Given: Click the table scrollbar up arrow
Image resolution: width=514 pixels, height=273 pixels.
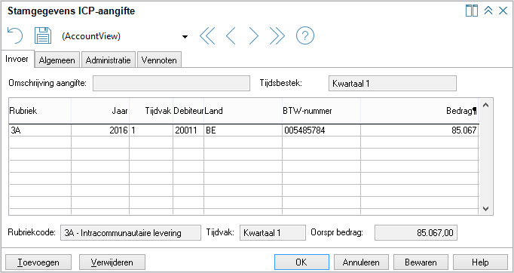Looking at the screenshot, I should click(486, 105).
